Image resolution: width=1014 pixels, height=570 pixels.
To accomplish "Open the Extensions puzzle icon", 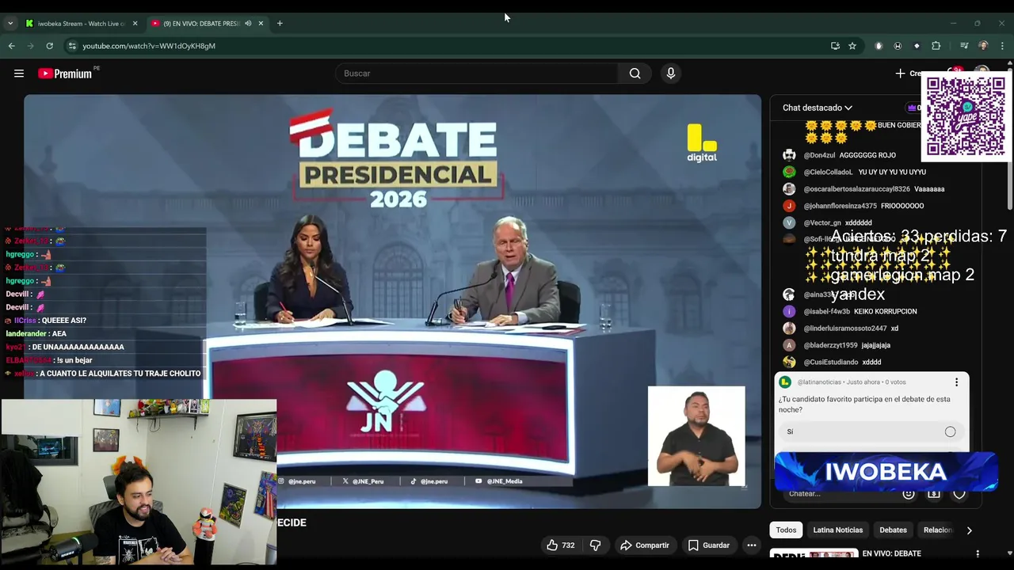I will [x=936, y=46].
